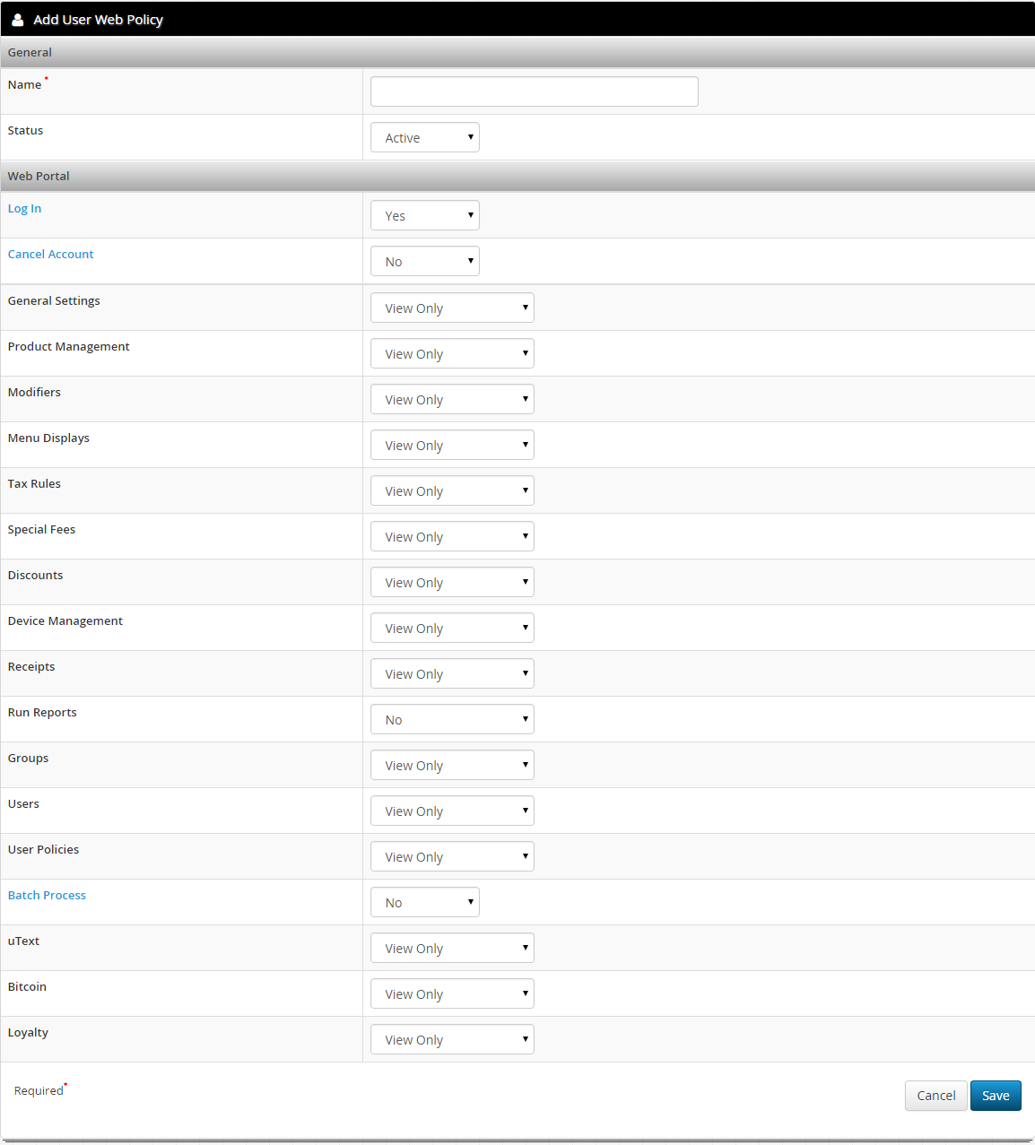This screenshot has height=1145, width=1035.
Task: Click the Batch Process link
Action: [47, 896]
